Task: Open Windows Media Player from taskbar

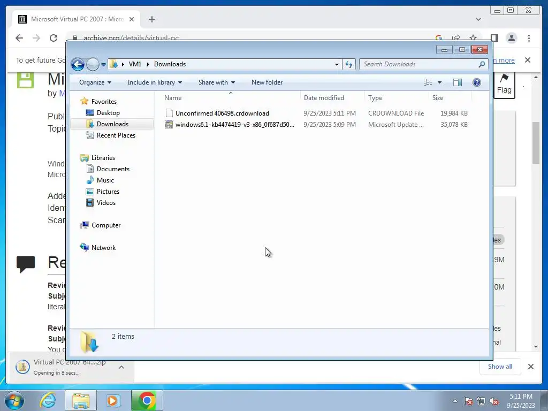Action: pos(113,401)
